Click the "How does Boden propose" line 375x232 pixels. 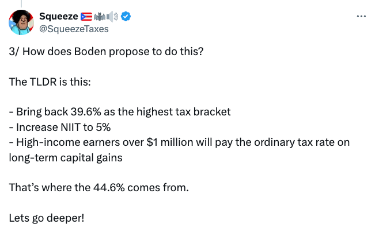tap(107, 51)
